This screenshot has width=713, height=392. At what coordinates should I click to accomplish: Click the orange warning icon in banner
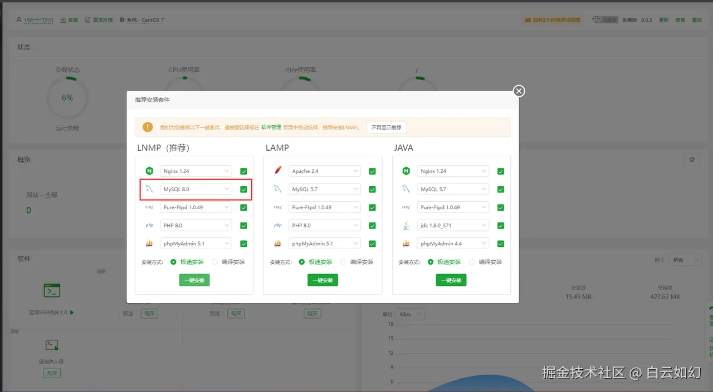click(148, 127)
